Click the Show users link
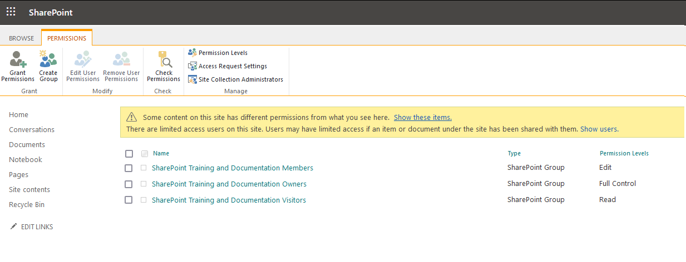Viewport: 686px width, 262px height. 599,129
